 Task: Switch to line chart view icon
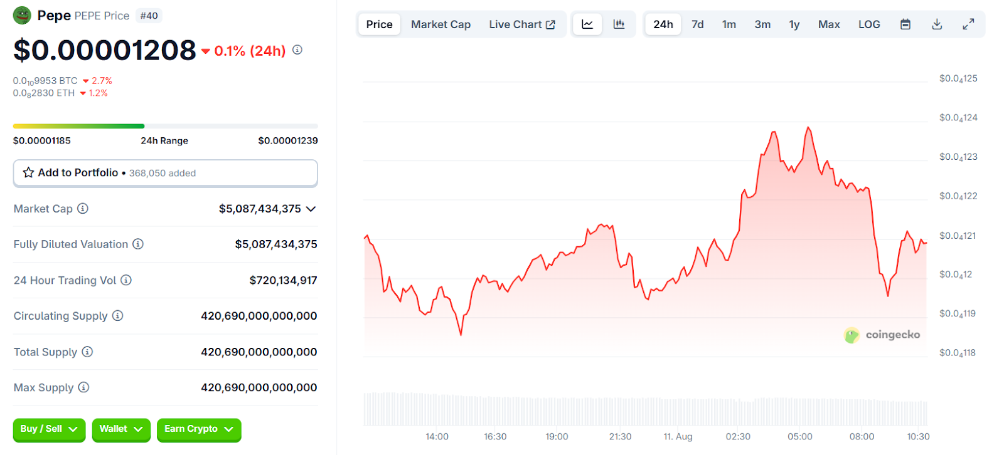pyautogui.click(x=587, y=24)
